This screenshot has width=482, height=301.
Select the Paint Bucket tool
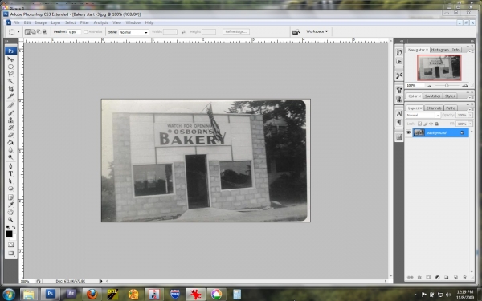pyautogui.click(x=10, y=143)
